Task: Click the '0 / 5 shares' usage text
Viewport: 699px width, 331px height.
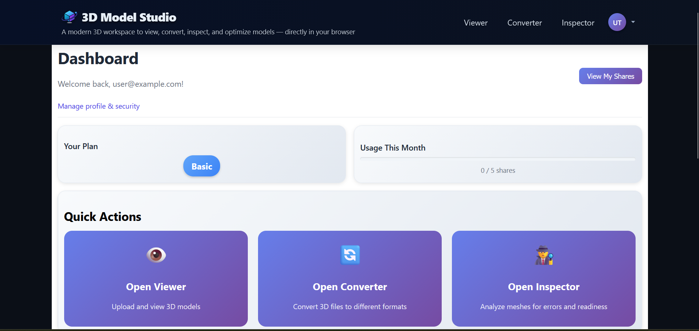Action: [497, 171]
